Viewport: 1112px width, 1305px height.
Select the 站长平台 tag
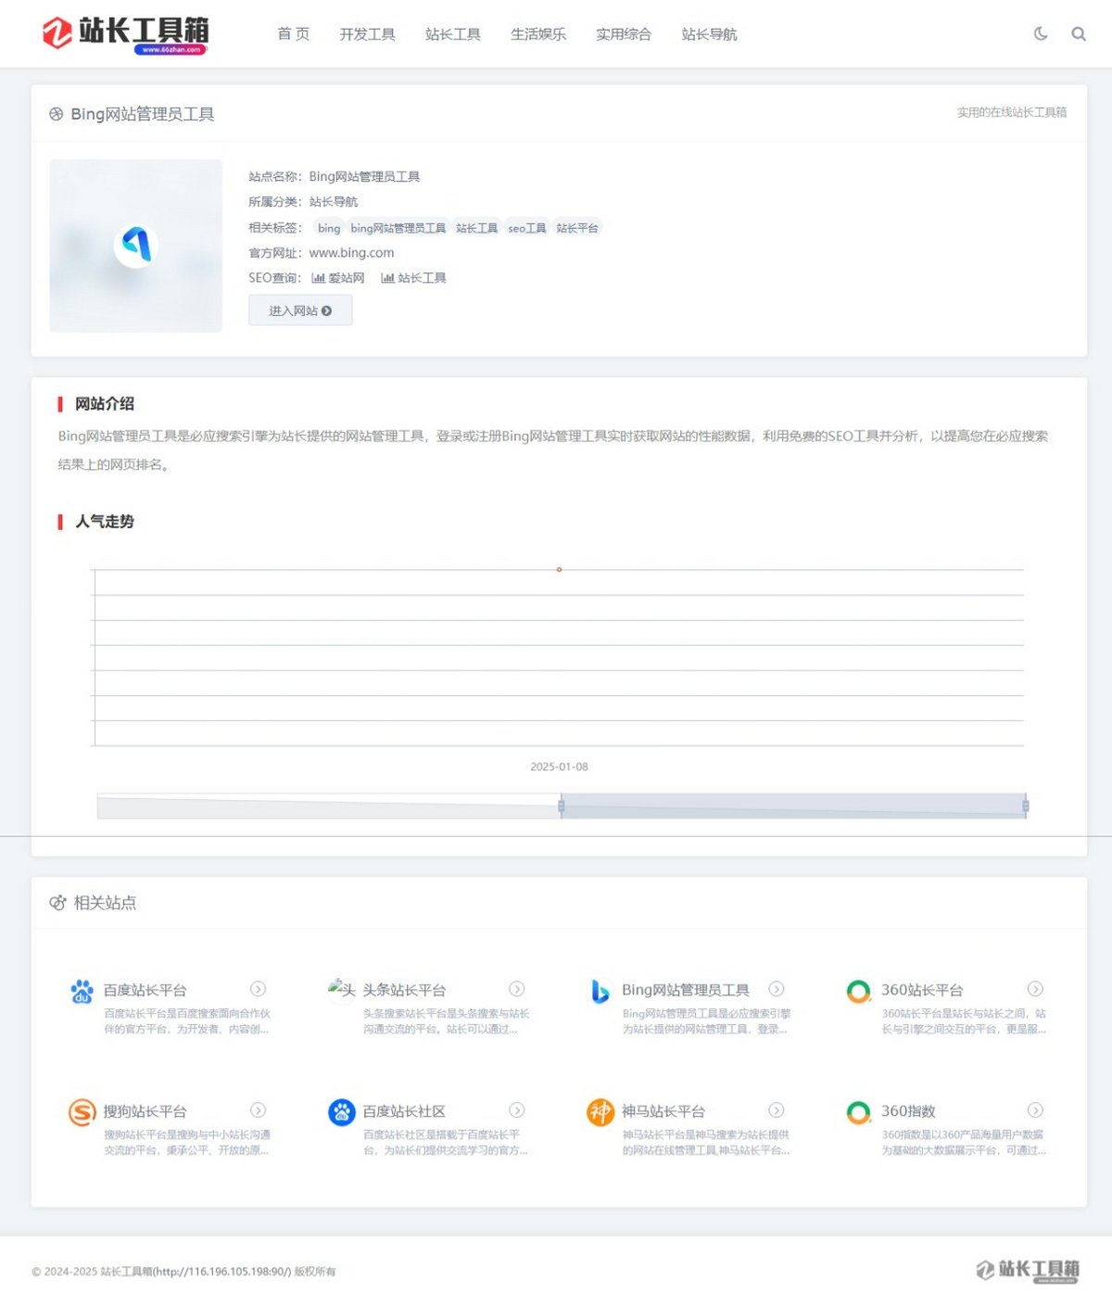tap(577, 228)
